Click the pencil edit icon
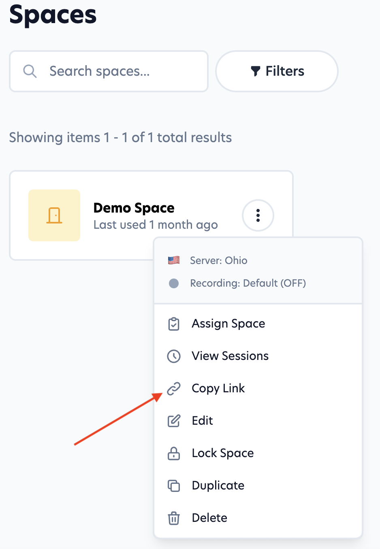The width and height of the screenshot is (380, 549). pos(174,421)
